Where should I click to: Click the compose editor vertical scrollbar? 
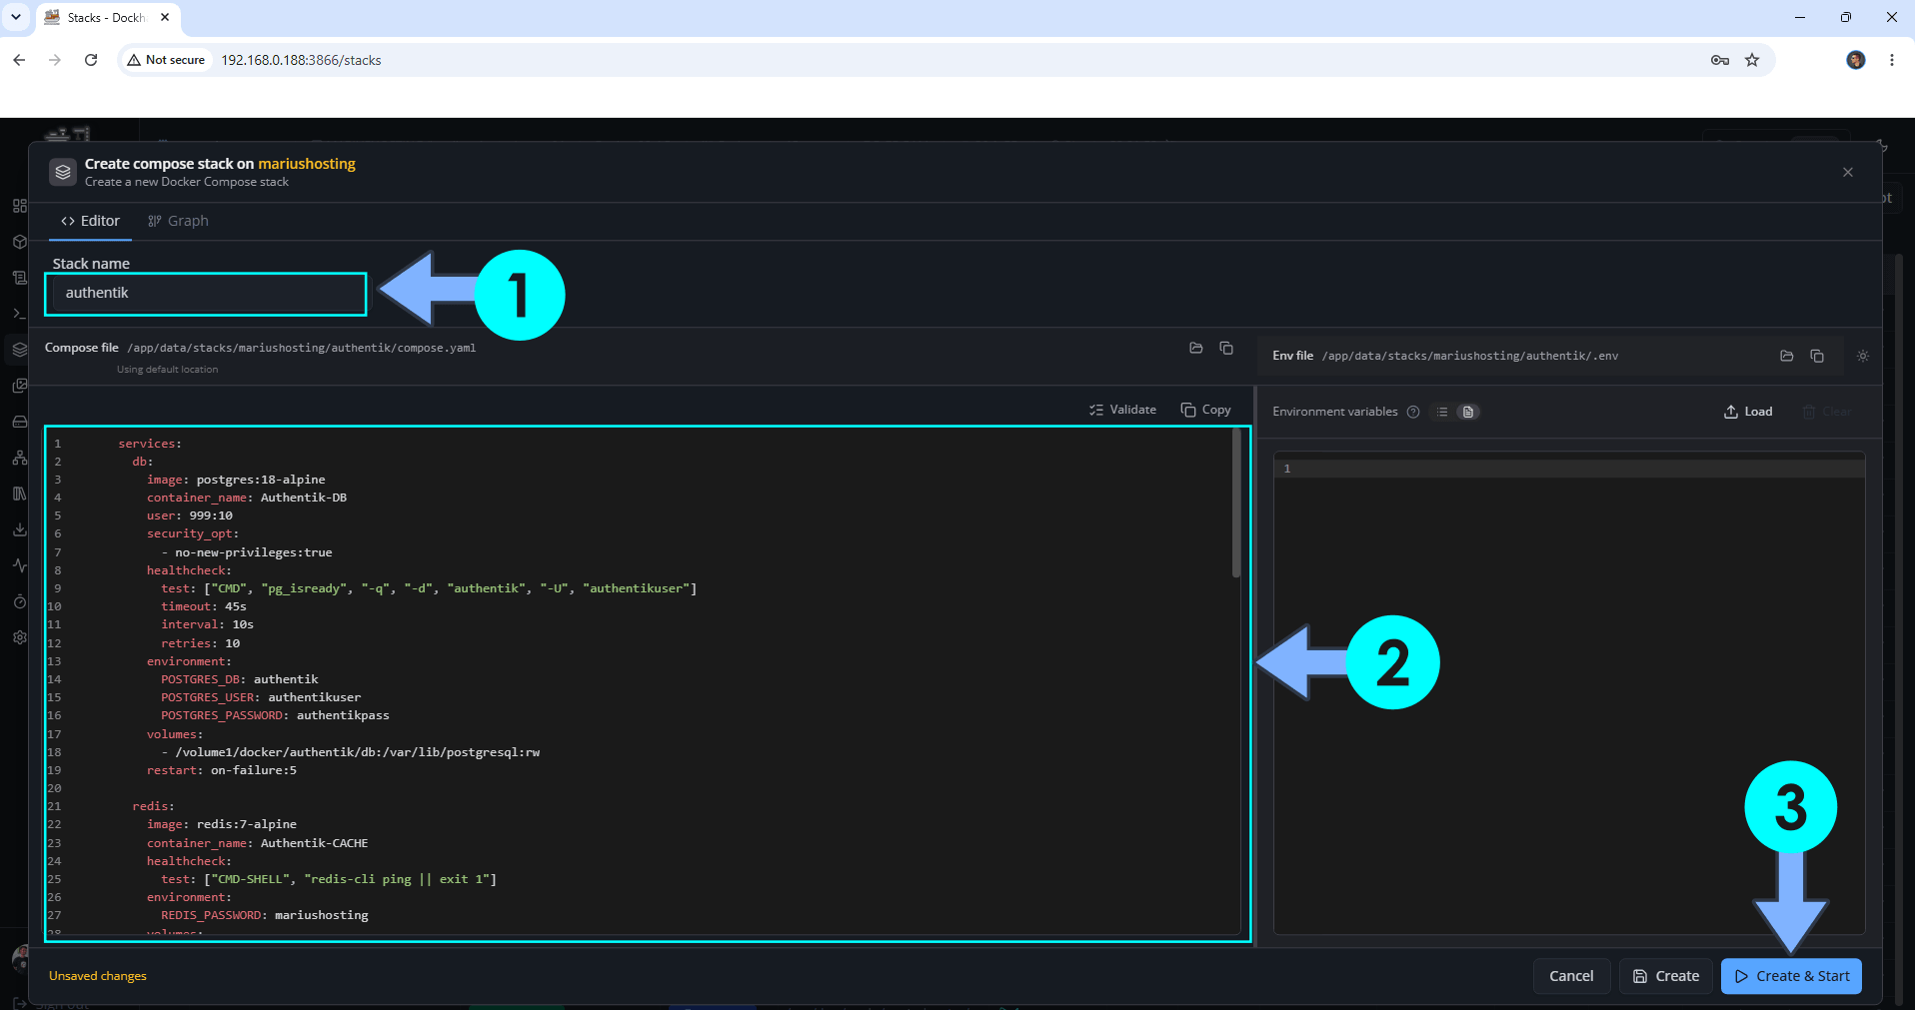tap(1236, 504)
